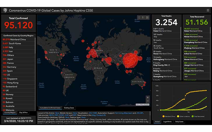Open the hamburger menu in the header
Screen dimensions: 212x132
[x=208, y=10]
